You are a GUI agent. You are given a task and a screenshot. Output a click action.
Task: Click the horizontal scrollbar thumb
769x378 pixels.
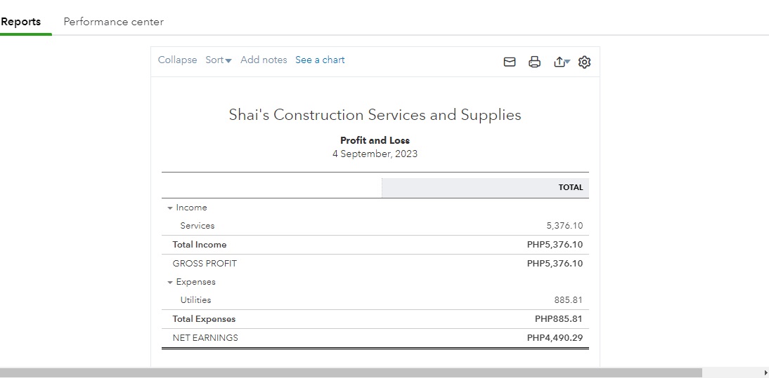click(x=350, y=372)
